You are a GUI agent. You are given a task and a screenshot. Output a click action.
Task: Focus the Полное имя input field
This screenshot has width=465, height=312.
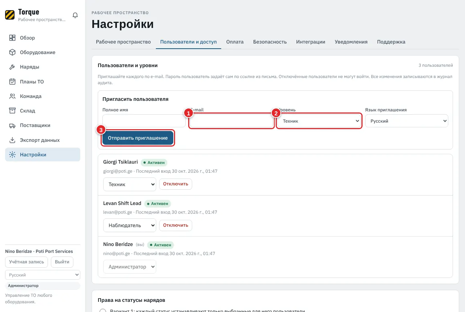click(144, 121)
